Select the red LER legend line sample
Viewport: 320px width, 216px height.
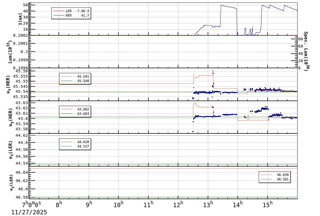point(59,11)
